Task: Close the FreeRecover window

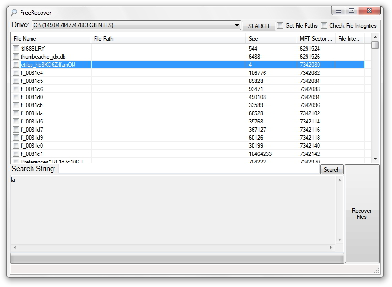Action: pyautogui.click(x=369, y=11)
